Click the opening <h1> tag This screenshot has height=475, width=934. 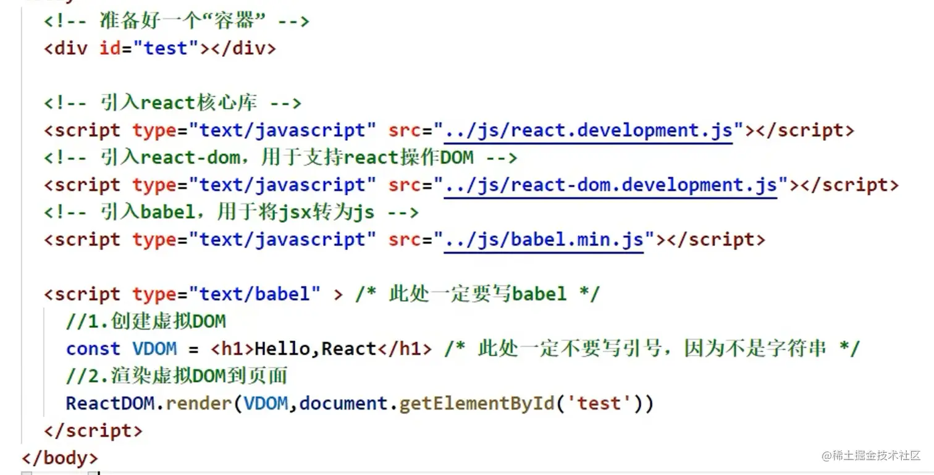click(232, 348)
